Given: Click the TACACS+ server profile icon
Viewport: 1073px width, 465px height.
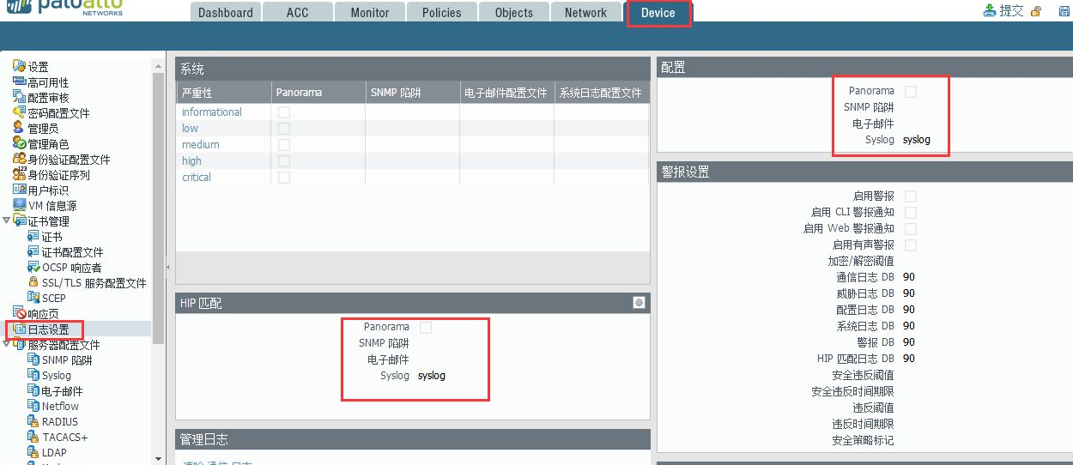Looking at the screenshot, I should click(33, 437).
